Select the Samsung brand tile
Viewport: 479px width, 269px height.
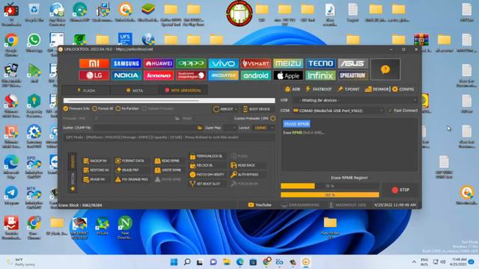pyautogui.click(x=126, y=64)
